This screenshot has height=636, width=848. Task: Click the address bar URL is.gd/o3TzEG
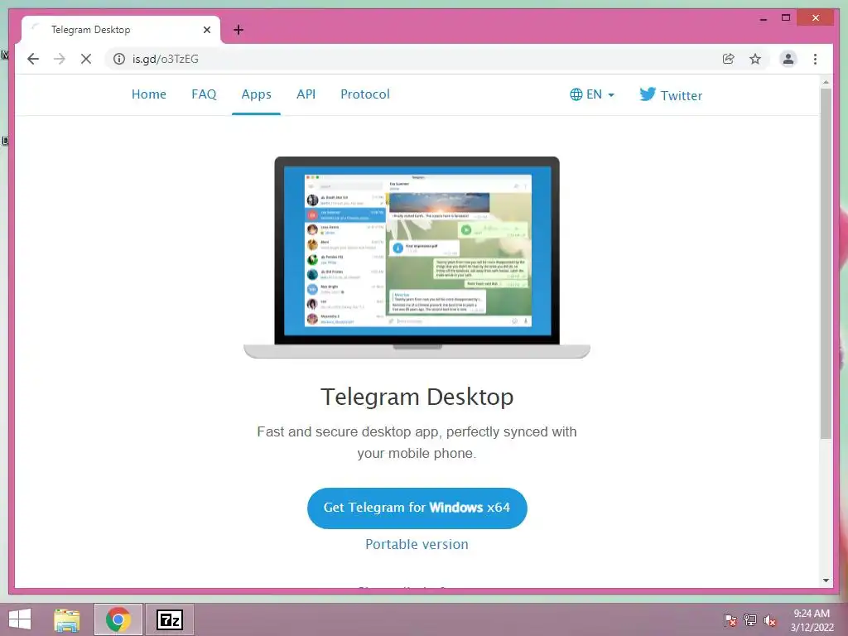pyautogui.click(x=166, y=59)
